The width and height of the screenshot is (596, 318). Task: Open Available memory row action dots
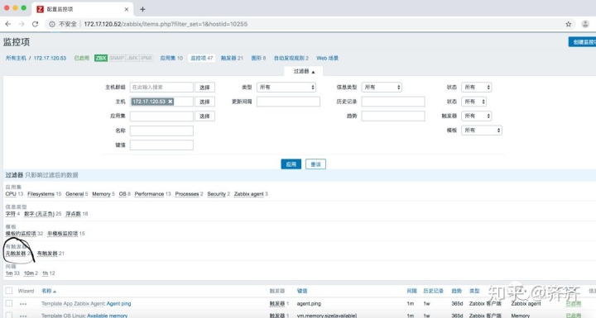(23, 316)
